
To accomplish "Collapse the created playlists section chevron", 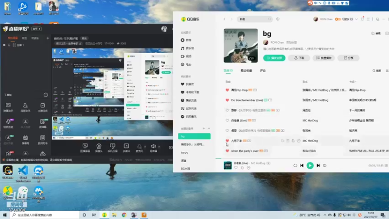I will click(x=209, y=128).
